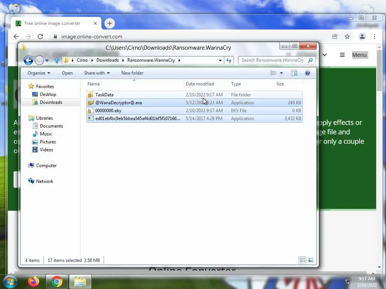Sort by the Type column header
Viewport: 386px width, 289px height.
(251, 84)
